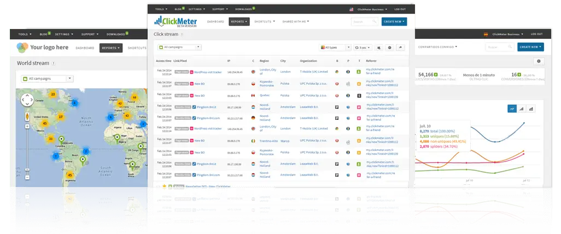The image size is (561, 234).
Task: Expand ClickMeter Business account menu in Click stream window
Action: (372, 9)
